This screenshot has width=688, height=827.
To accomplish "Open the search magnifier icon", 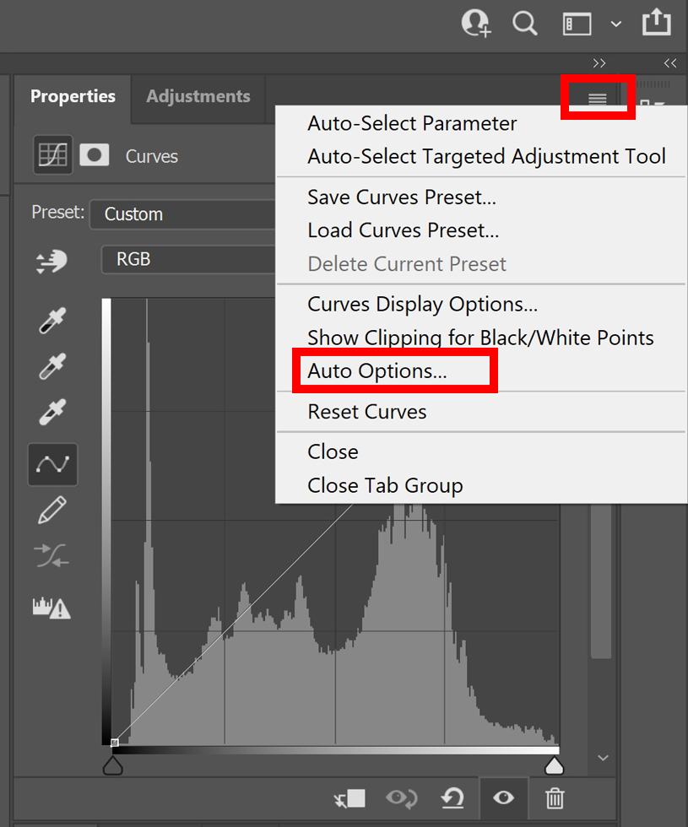I will point(525,24).
